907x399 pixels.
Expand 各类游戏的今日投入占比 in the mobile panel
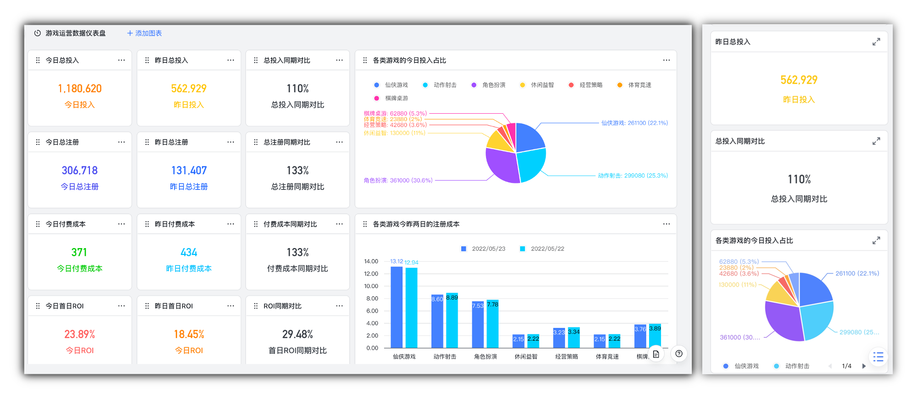[876, 240]
